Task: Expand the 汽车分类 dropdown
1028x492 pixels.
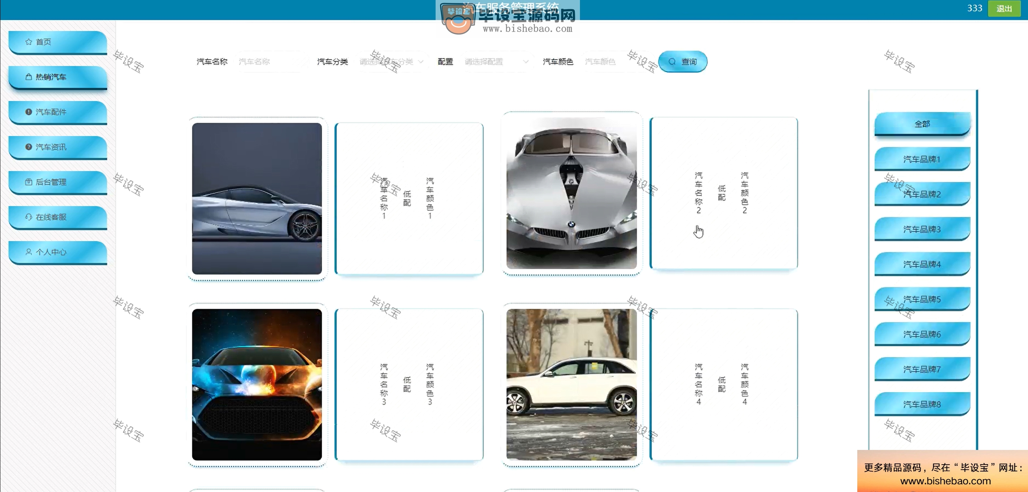Action: [392, 62]
